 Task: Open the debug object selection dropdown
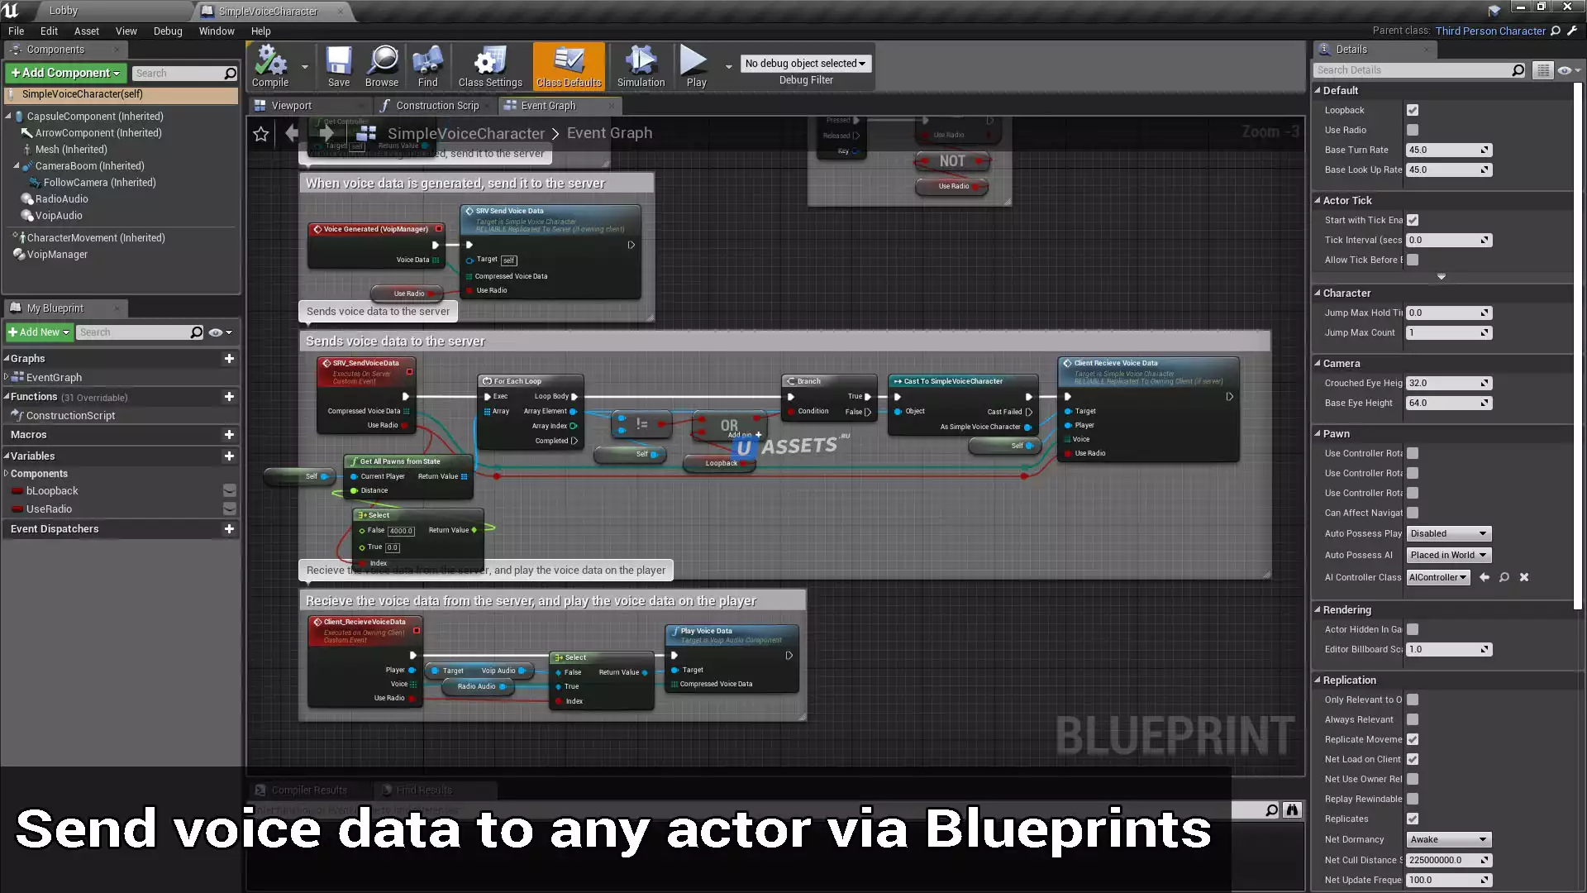pyautogui.click(x=805, y=64)
